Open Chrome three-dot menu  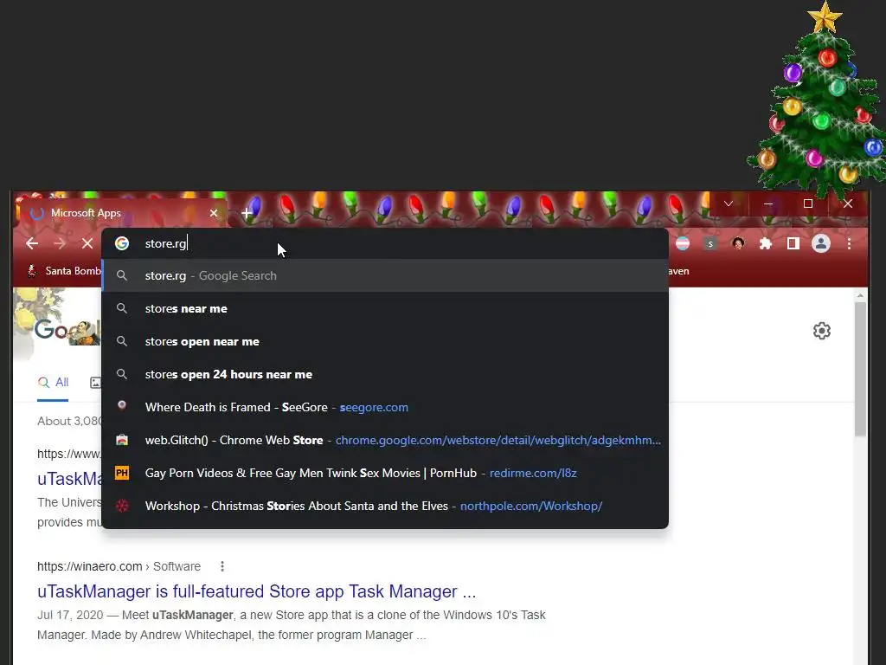tap(850, 243)
